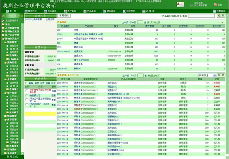Click the 产品桌面 toolbar icon
Screen dimensions: 229x159
tap(85, 11)
